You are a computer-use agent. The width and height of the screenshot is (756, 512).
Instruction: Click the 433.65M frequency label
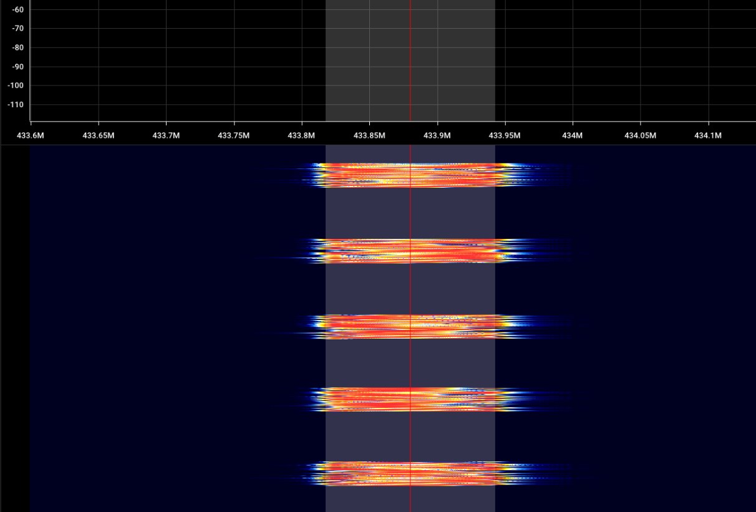98,135
